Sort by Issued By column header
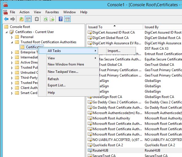Image resolution: width=182 pixels, height=157 pixels. [162, 27]
